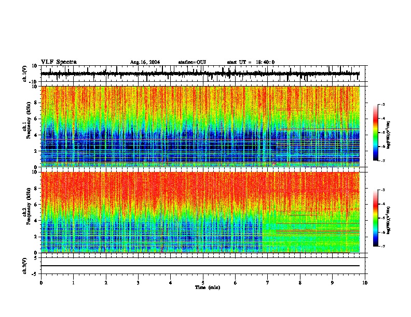Click the "station=OUJ" label in header
This screenshot has height=317, width=411.
click(192, 62)
